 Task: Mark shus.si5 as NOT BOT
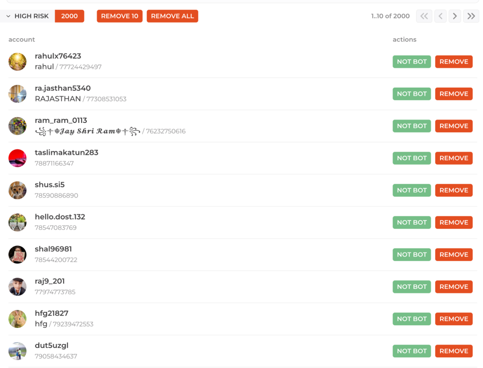tap(411, 190)
